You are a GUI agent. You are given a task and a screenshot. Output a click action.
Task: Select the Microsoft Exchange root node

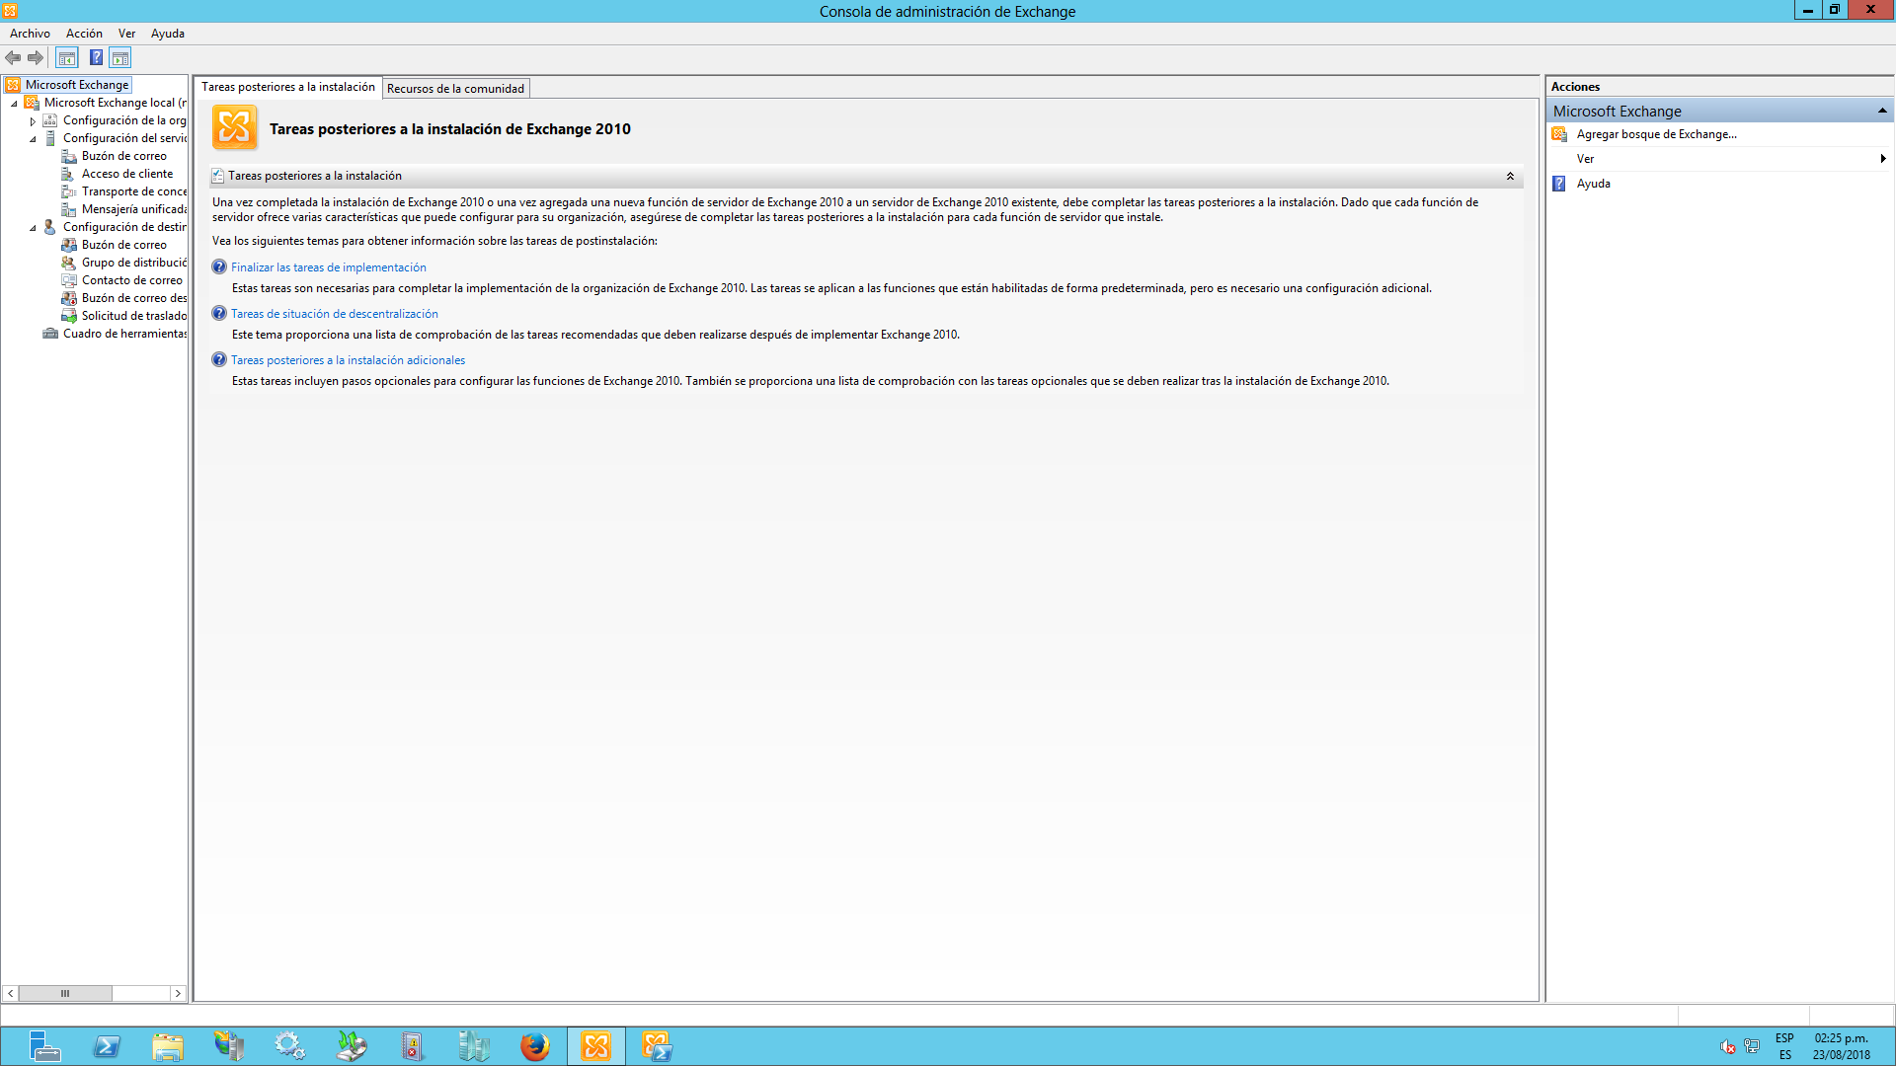coord(77,85)
